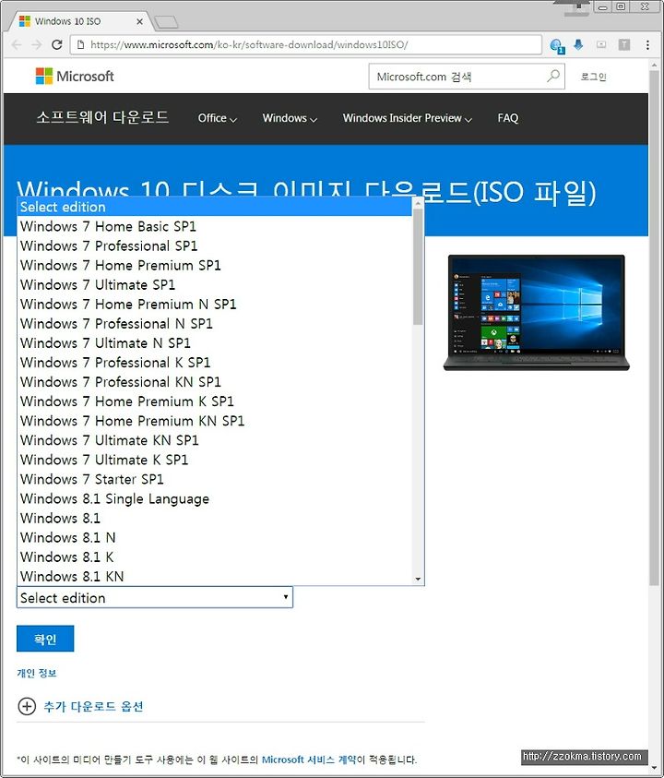Choose Windows 8.1 KN
Viewport: 664px width, 778px height.
pos(214,576)
